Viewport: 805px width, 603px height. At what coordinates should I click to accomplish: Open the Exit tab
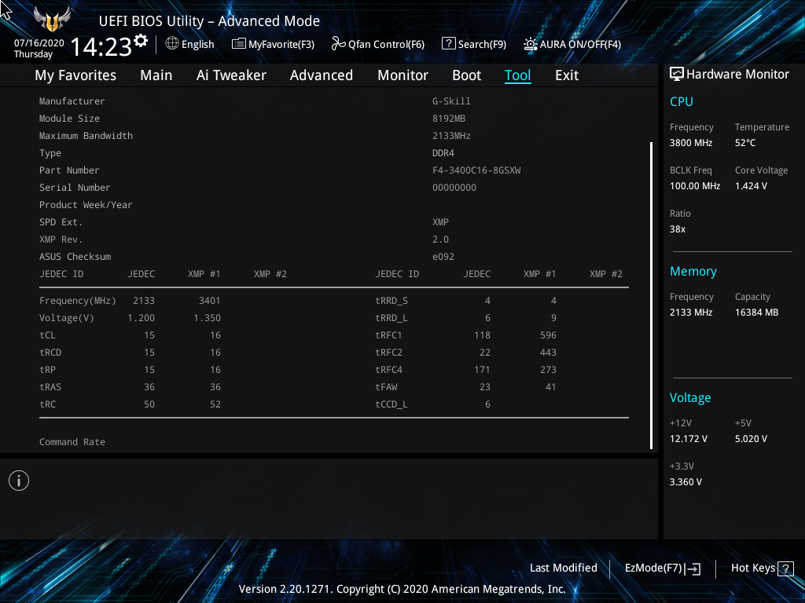567,75
